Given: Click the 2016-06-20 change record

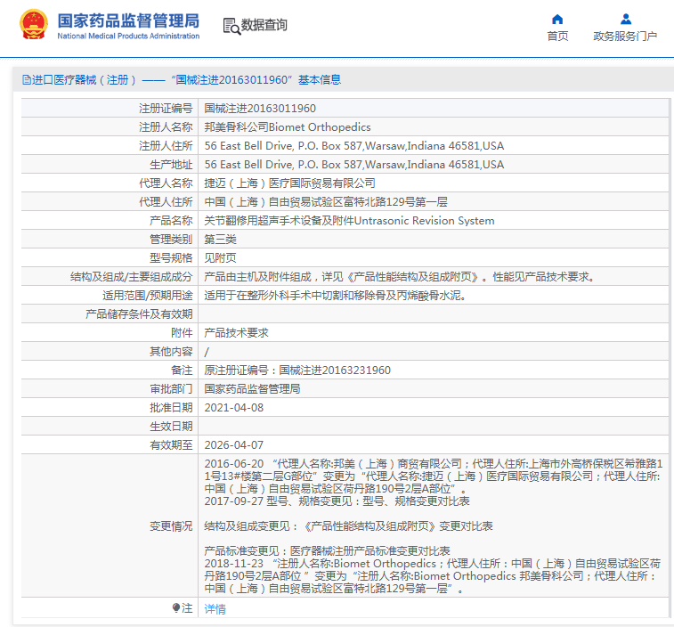Looking at the screenshot, I should [434, 476].
